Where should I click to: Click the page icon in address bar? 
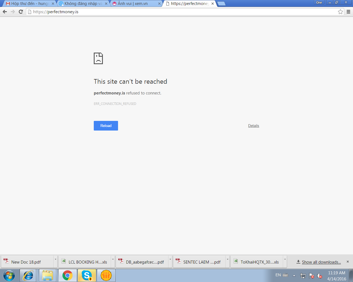[30, 12]
